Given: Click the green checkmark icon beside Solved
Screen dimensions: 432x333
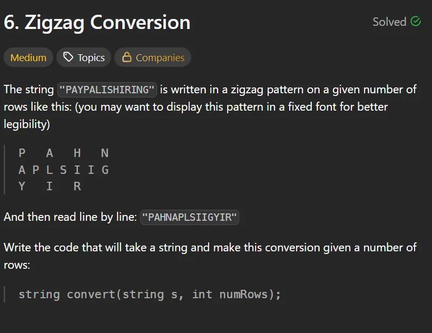Looking at the screenshot, I should pyautogui.click(x=416, y=22).
